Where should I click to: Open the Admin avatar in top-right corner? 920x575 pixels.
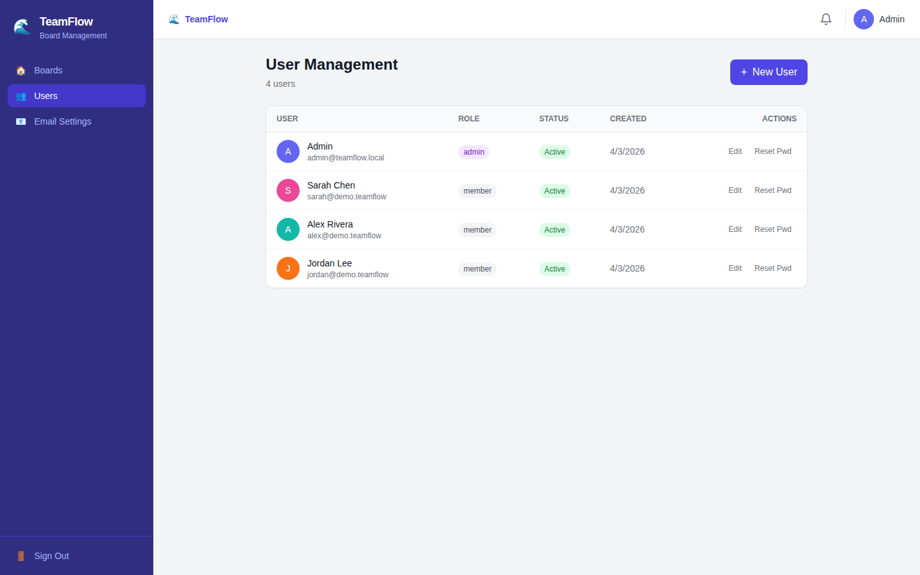pos(864,19)
